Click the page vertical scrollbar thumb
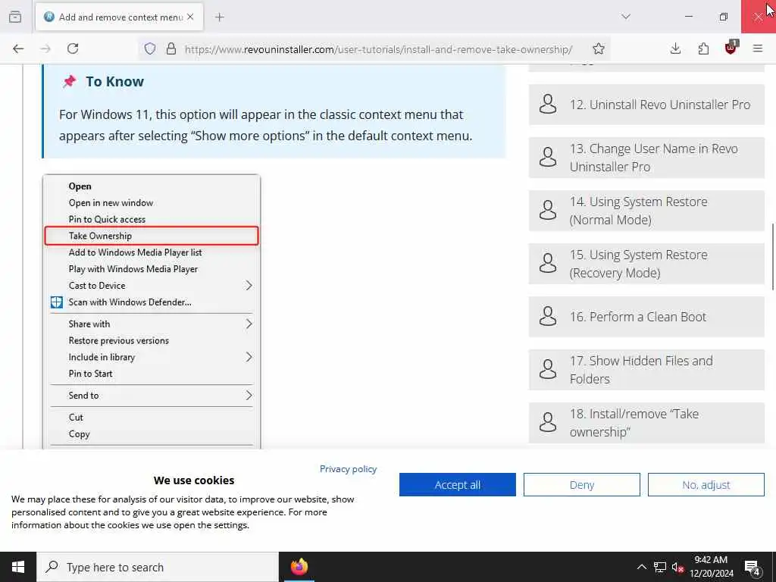Viewport: 776px width, 582px height. coord(773,256)
